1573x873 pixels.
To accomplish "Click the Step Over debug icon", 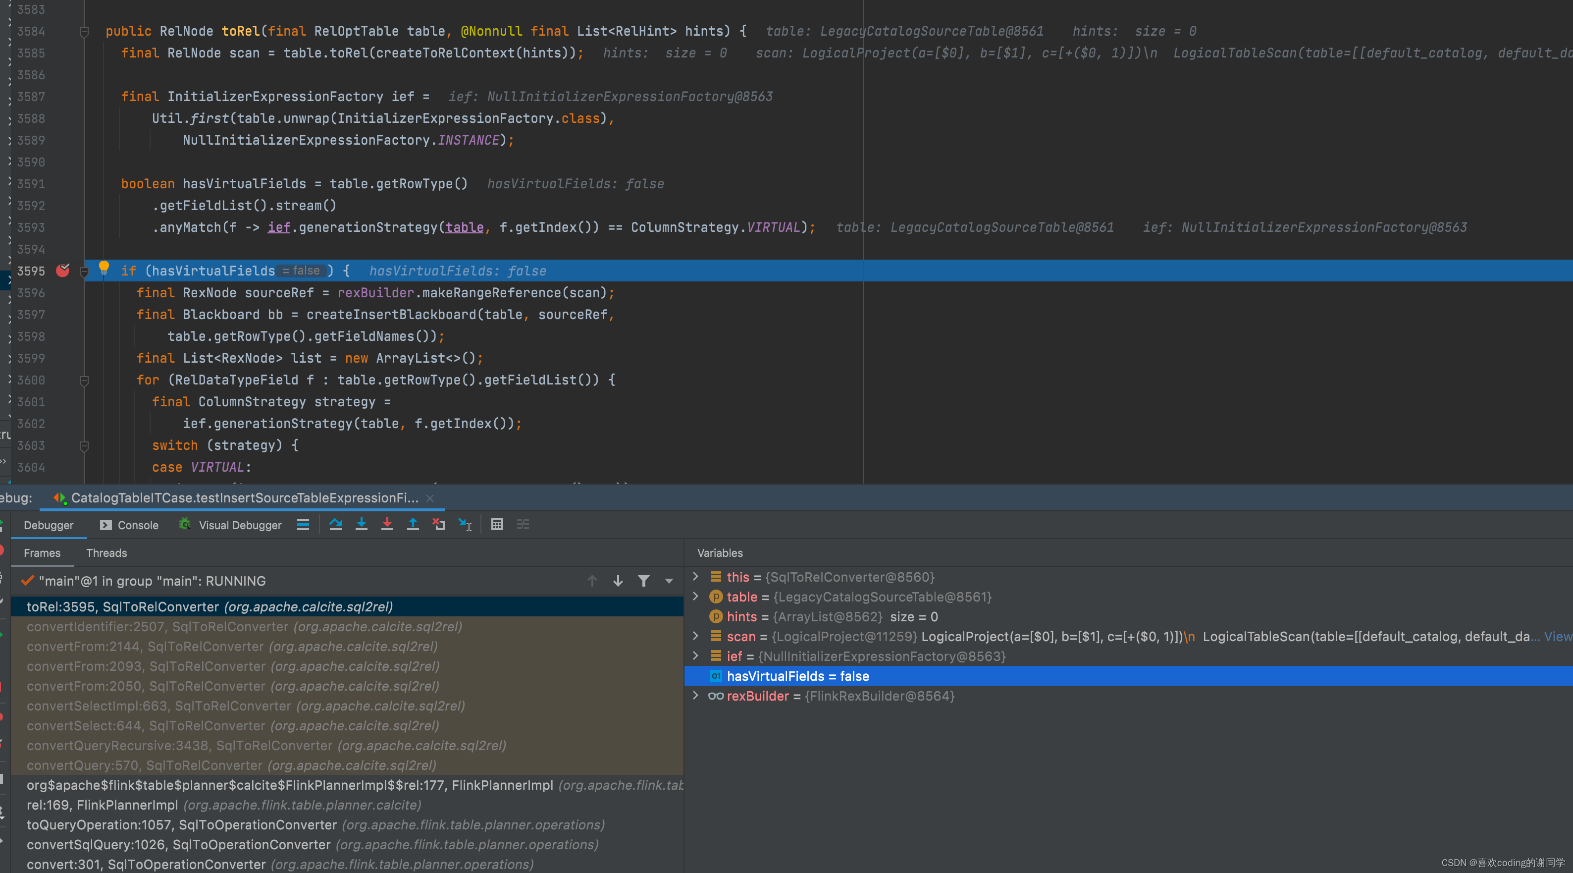I will pyautogui.click(x=335, y=524).
